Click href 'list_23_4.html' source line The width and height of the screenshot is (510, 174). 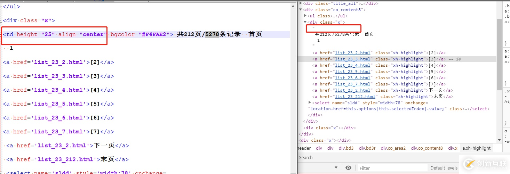click(58, 90)
